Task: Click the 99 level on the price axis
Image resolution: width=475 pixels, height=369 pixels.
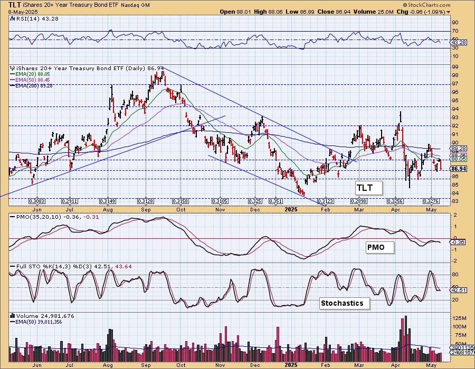Action: click(x=455, y=66)
